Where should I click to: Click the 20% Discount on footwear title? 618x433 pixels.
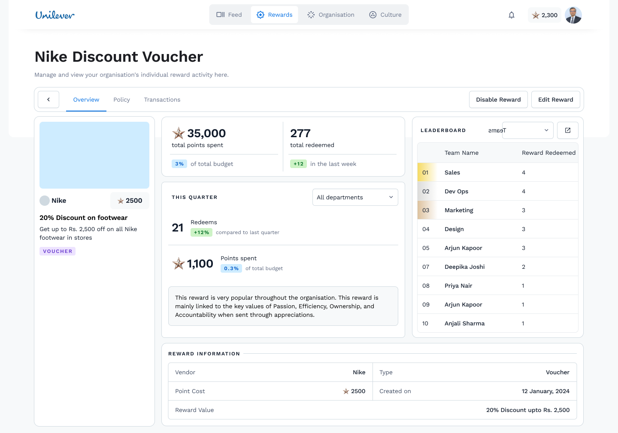pos(84,218)
